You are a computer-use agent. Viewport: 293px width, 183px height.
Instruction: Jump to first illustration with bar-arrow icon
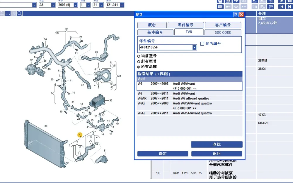pyautogui.click(x=281, y=7)
